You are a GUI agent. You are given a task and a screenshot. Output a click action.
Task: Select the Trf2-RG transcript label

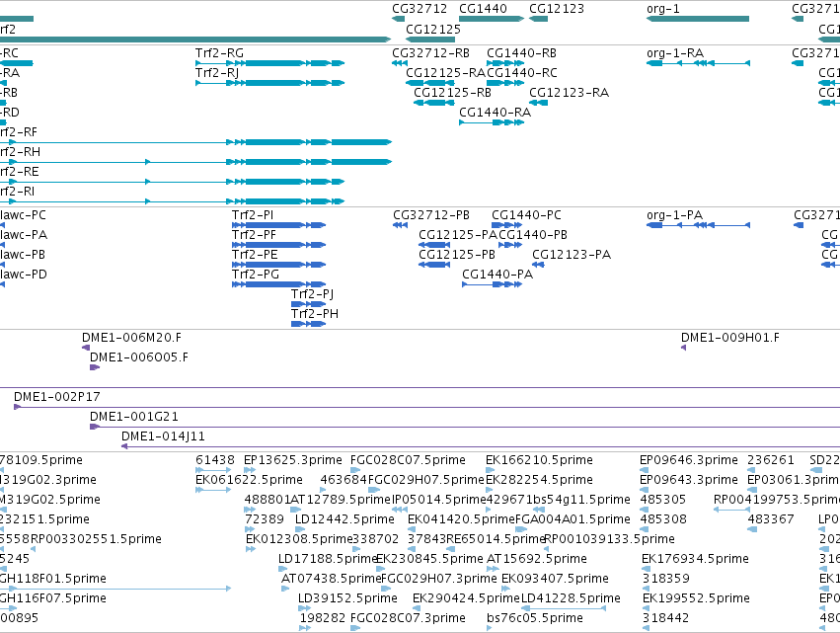(x=219, y=53)
